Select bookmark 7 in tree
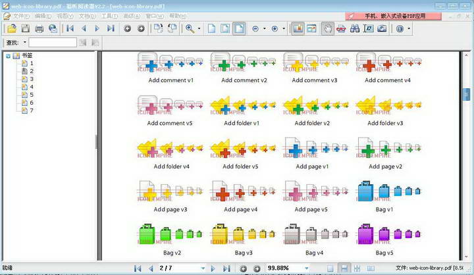Viewport: 474px width, 275px height. coord(32,111)
